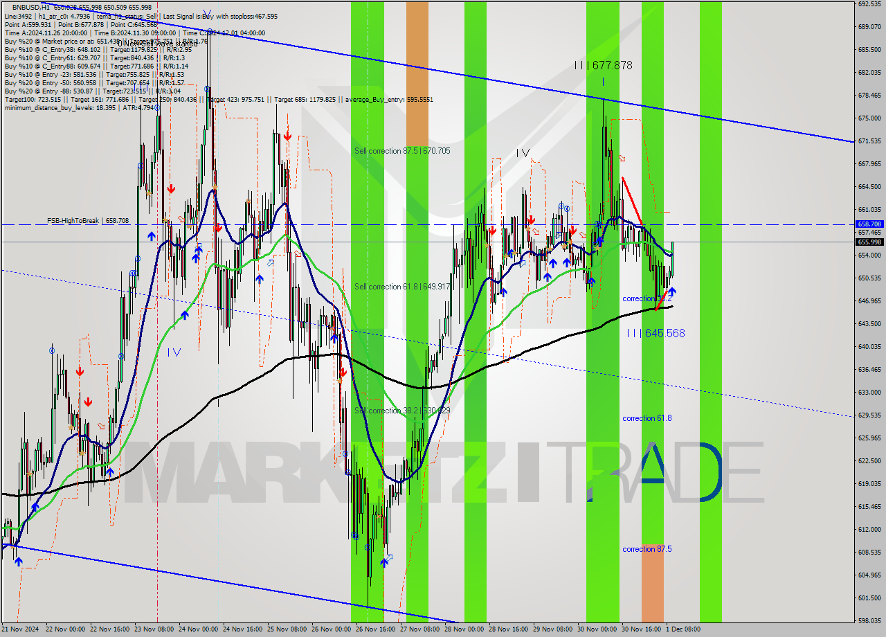Click the 608.535 price axis value

point(869,553)
